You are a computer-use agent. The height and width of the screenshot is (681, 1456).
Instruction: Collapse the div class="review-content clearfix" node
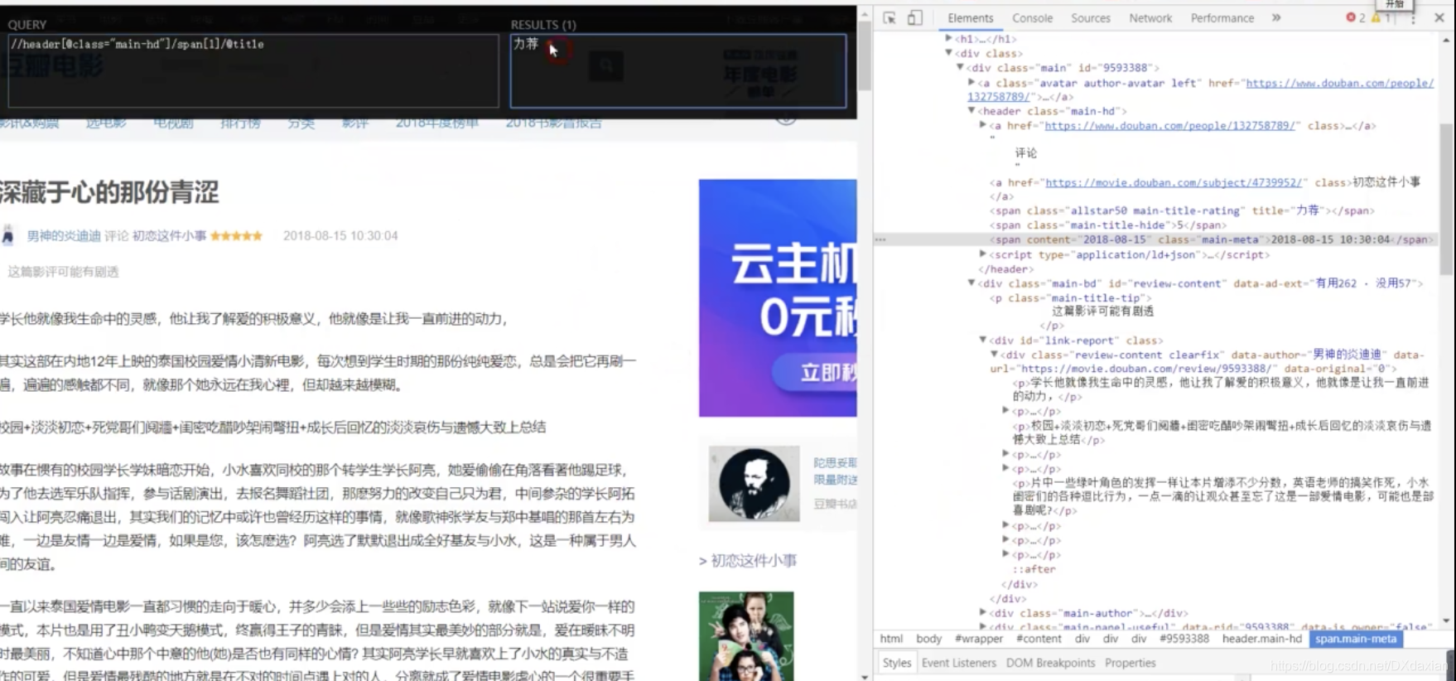[994, 355]
